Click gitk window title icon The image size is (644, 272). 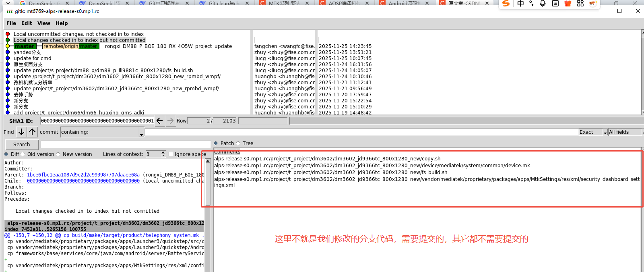9,11
